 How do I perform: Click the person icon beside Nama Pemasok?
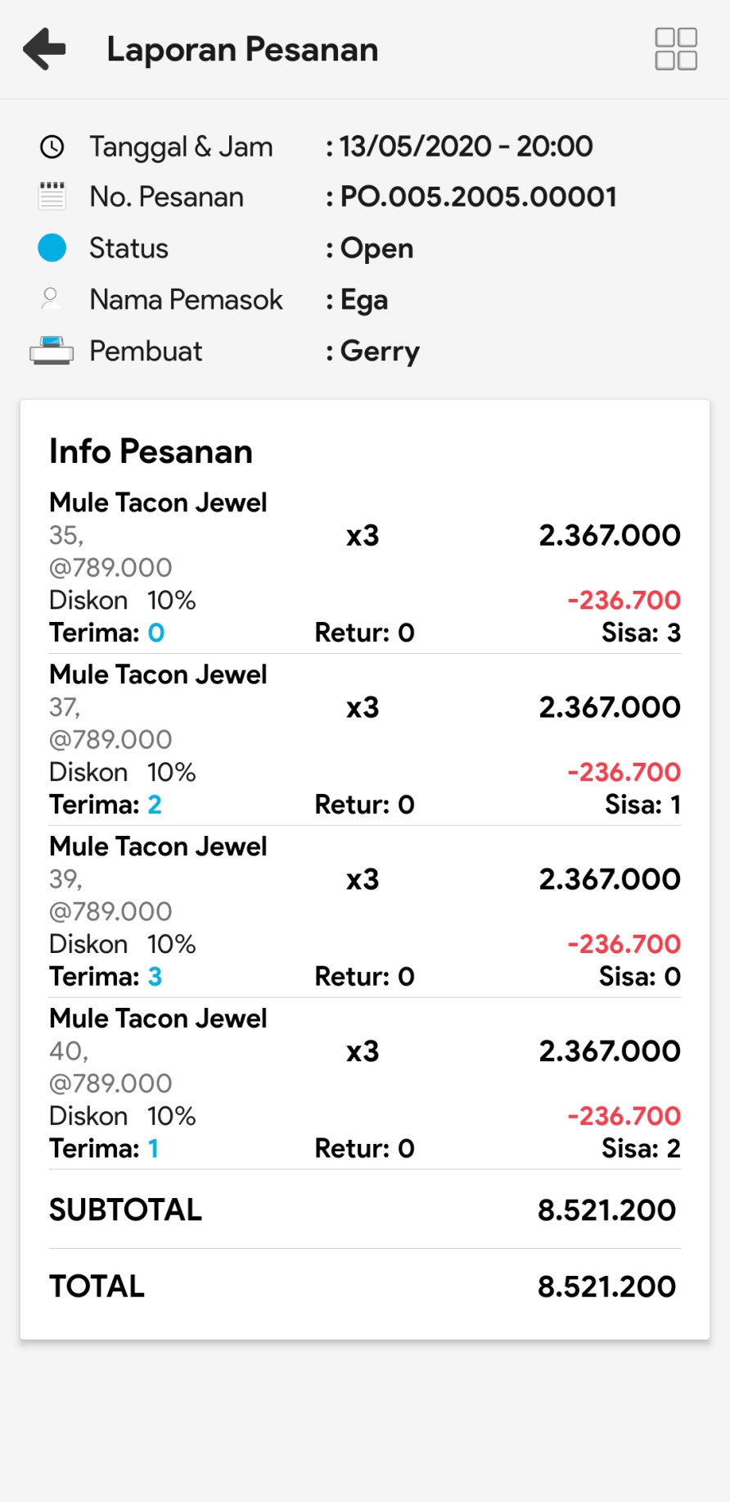[x=51, y=299]
